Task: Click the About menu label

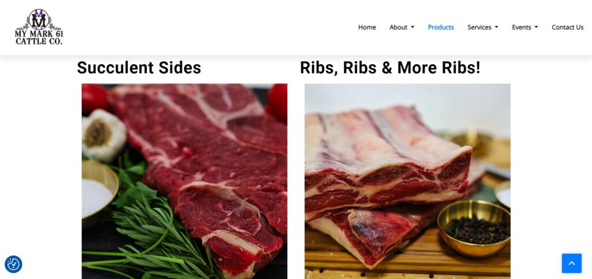Action: tap(398, 27)
